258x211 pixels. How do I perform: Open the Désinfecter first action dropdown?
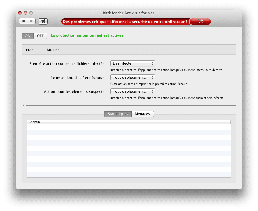tap(133, 63)
